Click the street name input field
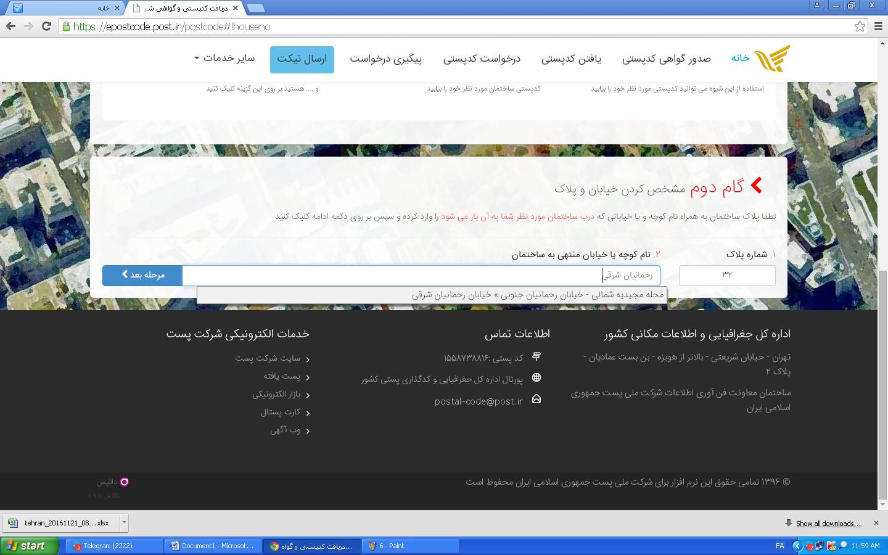This screenshot has width=888, height=555. click(421, 275)
